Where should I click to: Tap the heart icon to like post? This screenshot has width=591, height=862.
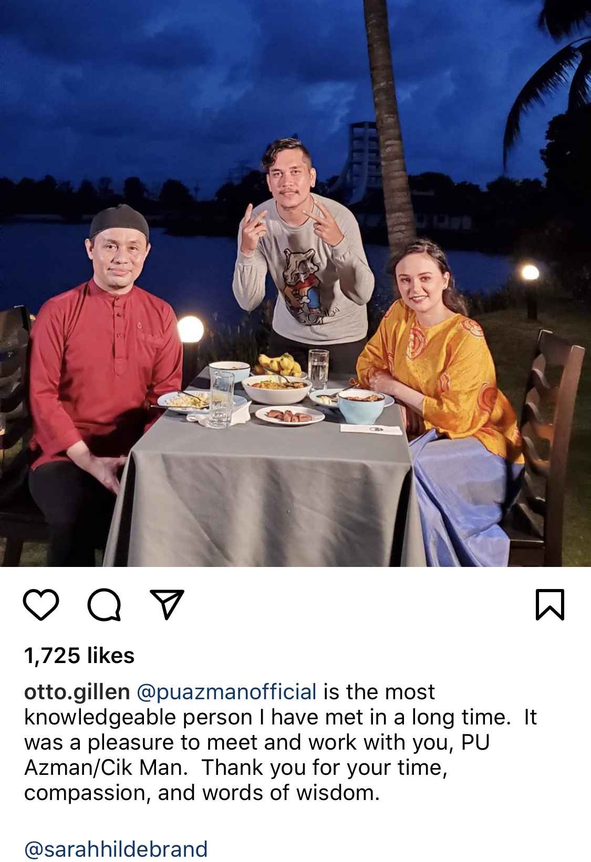click(x=41, y=605)
